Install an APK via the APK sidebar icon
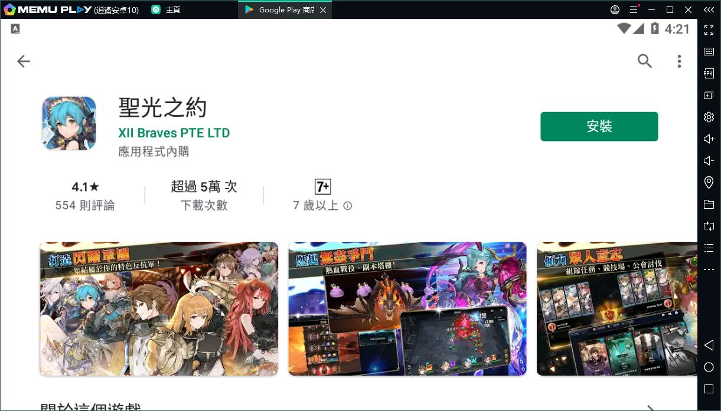The width and height of the screenshot is (721, 411). [x=708, y=73]
